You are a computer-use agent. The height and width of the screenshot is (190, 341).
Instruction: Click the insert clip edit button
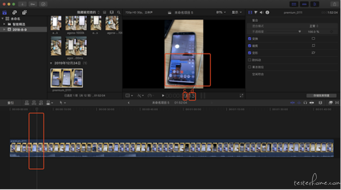tap(34, 102)
